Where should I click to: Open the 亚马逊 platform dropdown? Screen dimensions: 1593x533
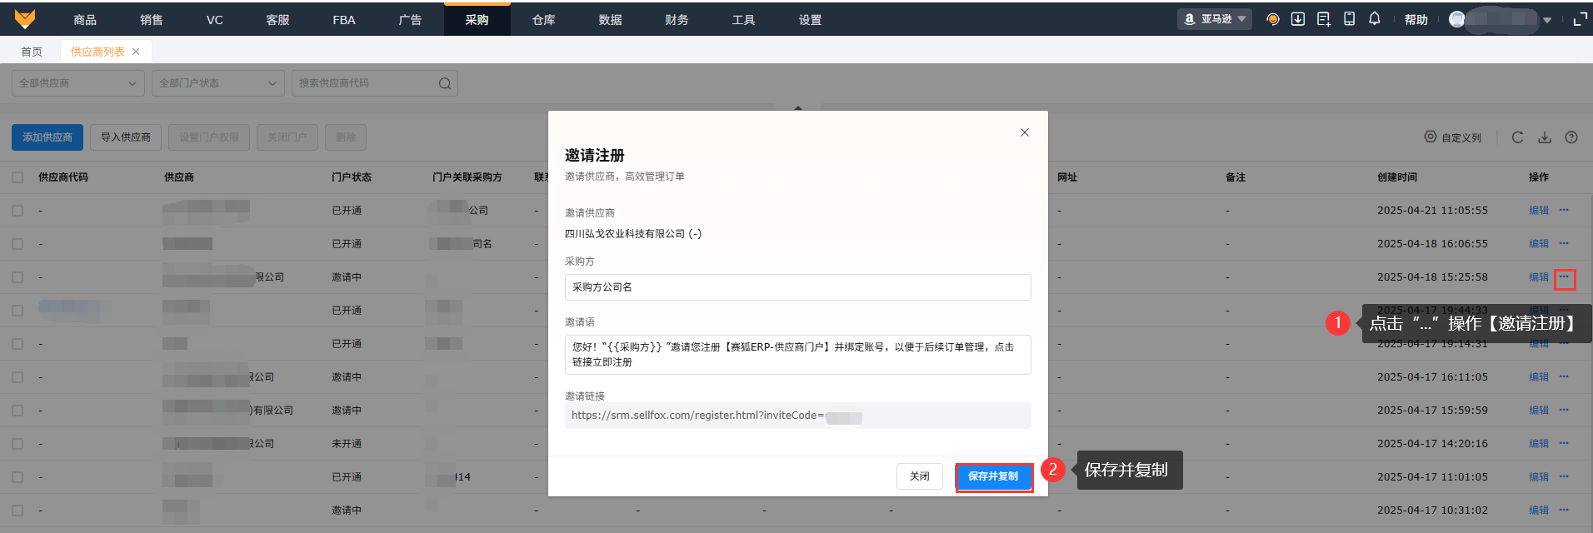(1215, 19)
